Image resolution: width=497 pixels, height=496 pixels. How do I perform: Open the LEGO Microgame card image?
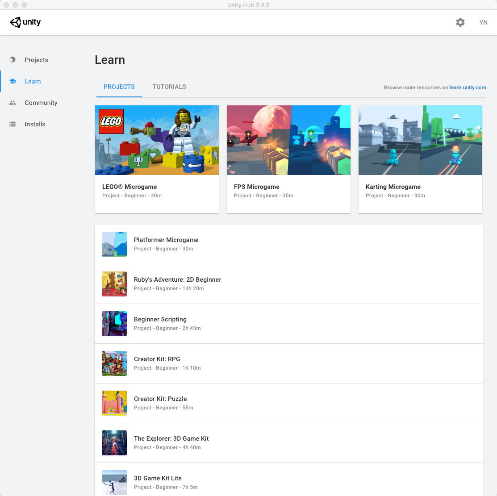157,140
